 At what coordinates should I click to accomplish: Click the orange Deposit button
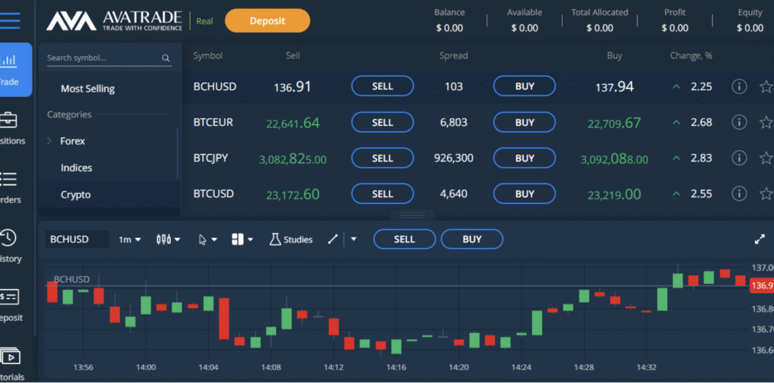(268, 21)
